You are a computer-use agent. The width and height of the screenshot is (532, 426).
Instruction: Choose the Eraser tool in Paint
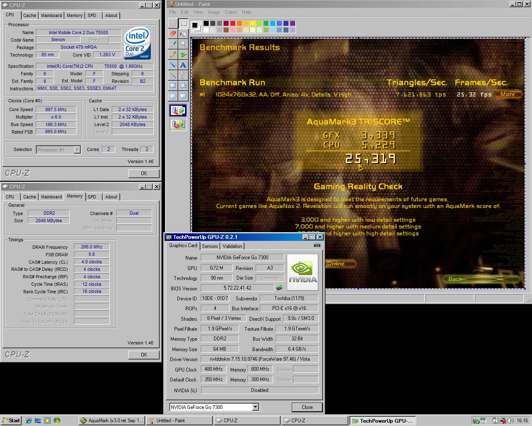point(173,34)
